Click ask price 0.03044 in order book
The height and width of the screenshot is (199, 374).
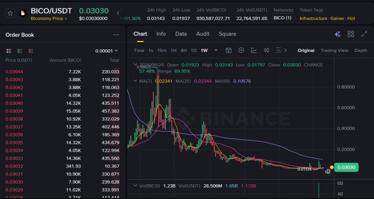coord(14,72)
